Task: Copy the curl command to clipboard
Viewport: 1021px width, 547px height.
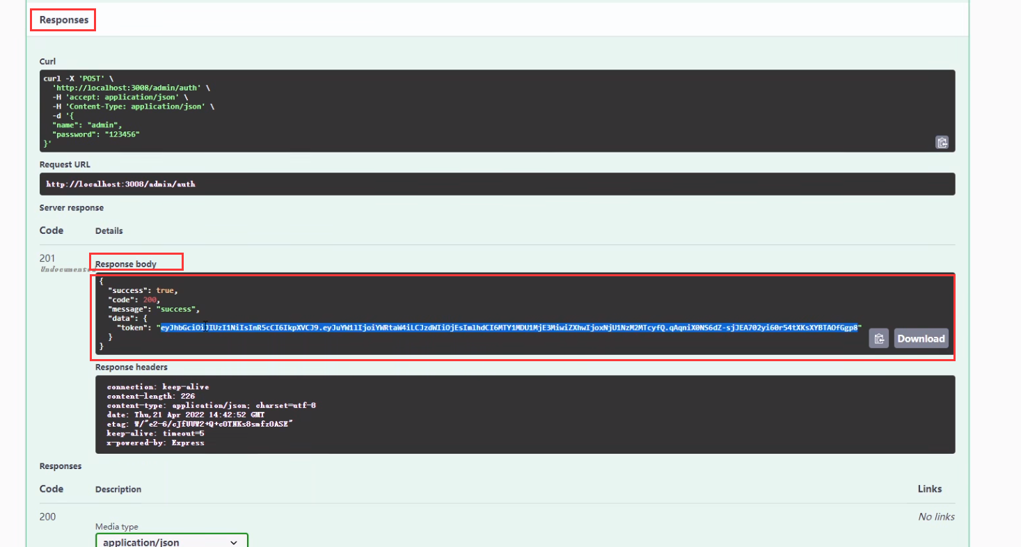Action: [942, 142]
